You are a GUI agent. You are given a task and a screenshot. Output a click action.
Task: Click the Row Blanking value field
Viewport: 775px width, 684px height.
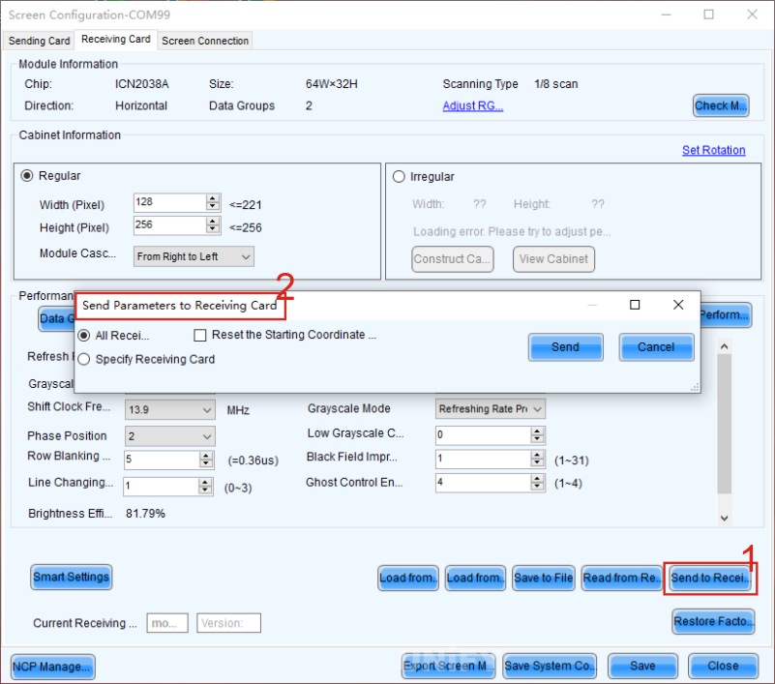(x=162, y=460)
